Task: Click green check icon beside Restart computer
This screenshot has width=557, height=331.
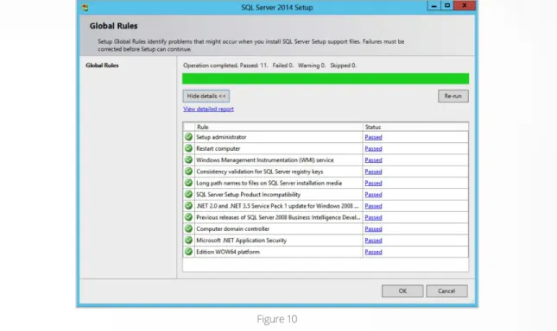Action: coord(188,148)
